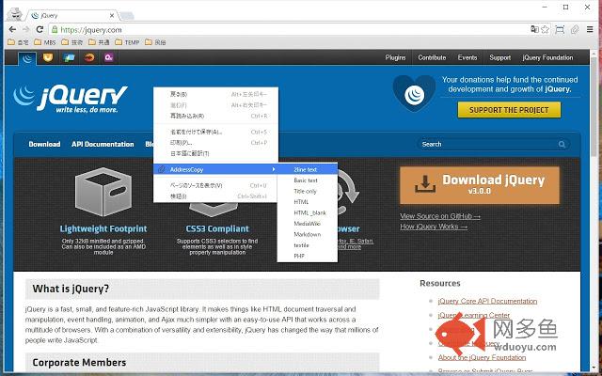Select 'Markdown' copy format

pos(308,234)
